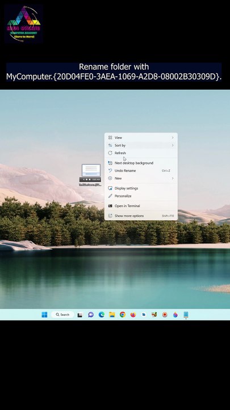The height and width of the screenshot is (410, 230).
Task: Click the Show more options icon
Action: point(110,216)
